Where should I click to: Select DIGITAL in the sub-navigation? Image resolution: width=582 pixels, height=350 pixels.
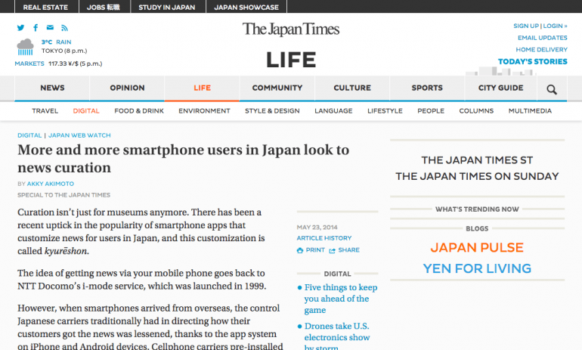tap(86, 111)
